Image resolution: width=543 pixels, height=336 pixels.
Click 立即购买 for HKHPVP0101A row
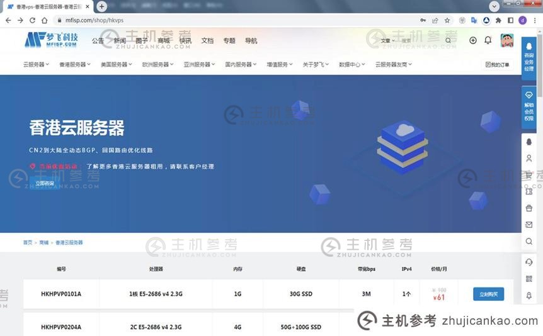coord(488,294)
